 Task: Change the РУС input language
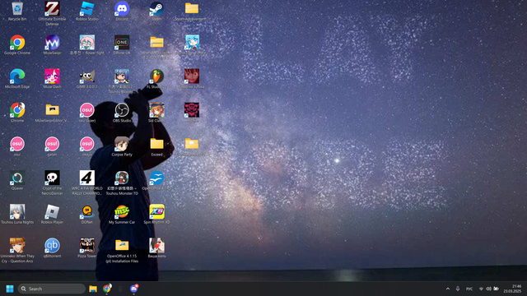tap(469, 289)
